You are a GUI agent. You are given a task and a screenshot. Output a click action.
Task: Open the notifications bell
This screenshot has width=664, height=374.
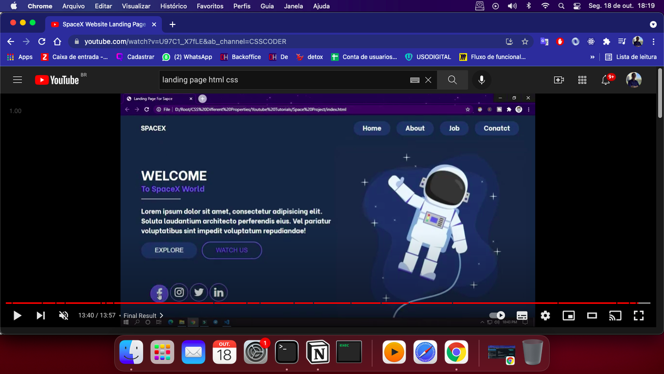tap(606, 79)
